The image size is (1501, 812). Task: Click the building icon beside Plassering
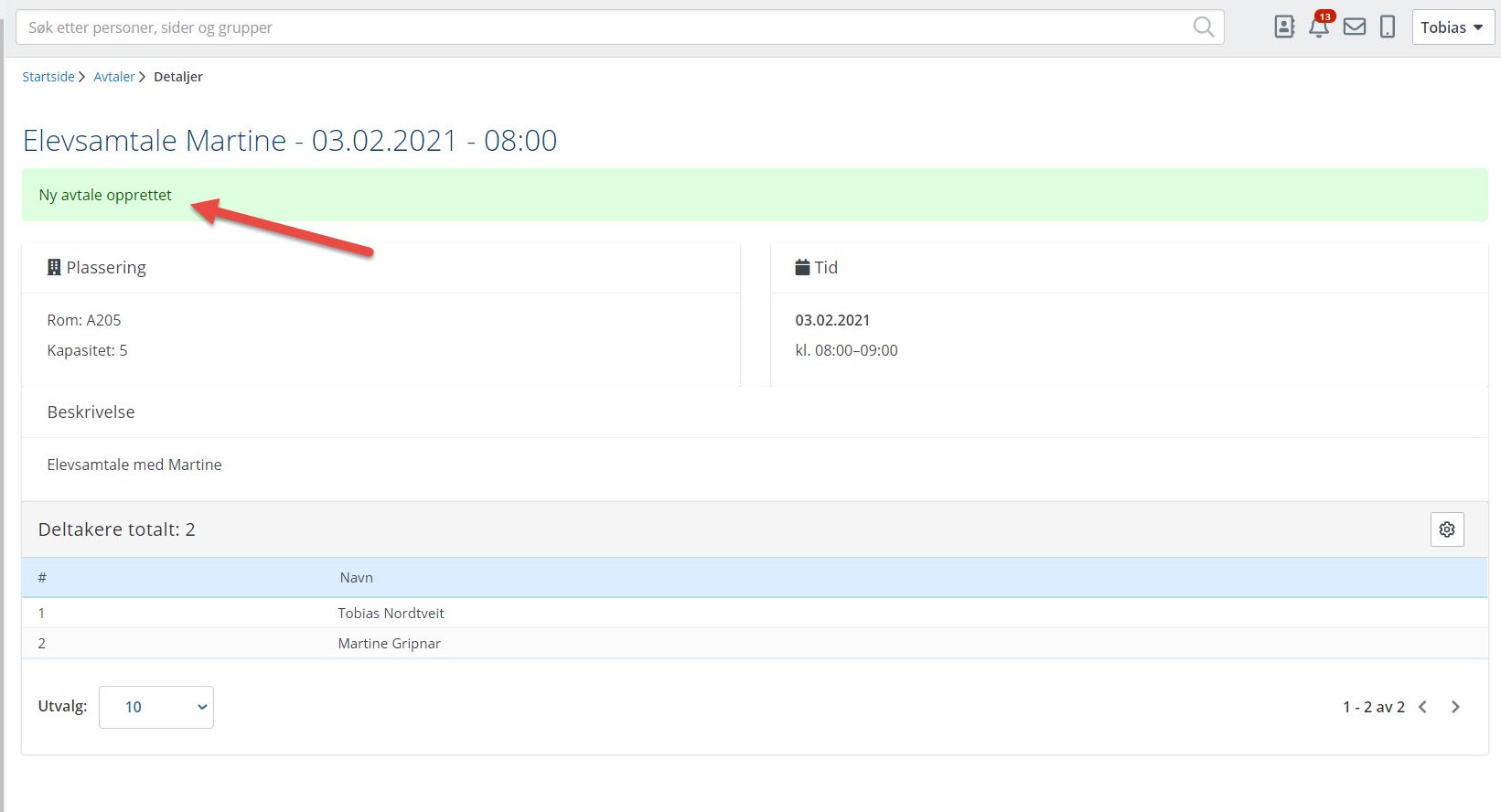(54, 267)
